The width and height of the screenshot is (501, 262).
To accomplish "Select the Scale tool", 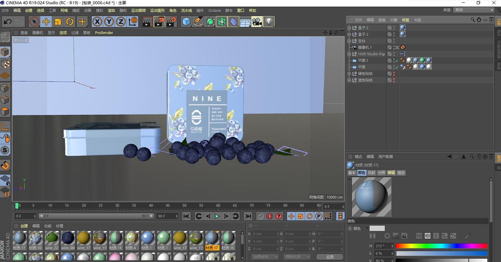I will 58,22.
